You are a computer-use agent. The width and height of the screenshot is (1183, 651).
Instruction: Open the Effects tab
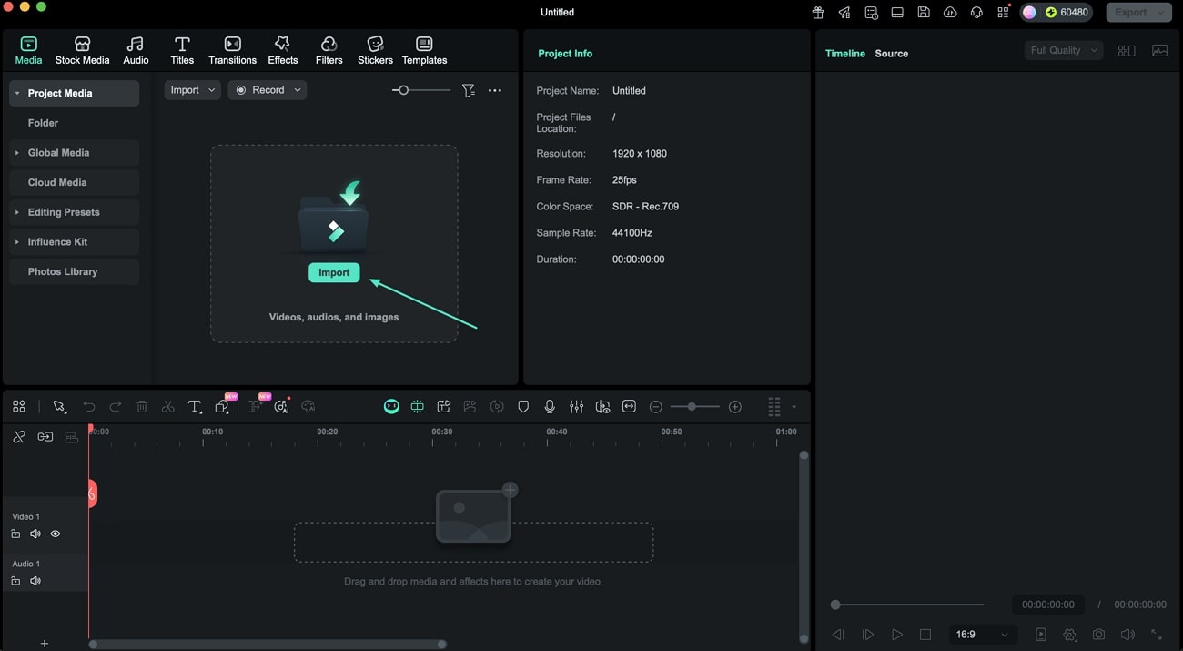coord(282,50)
